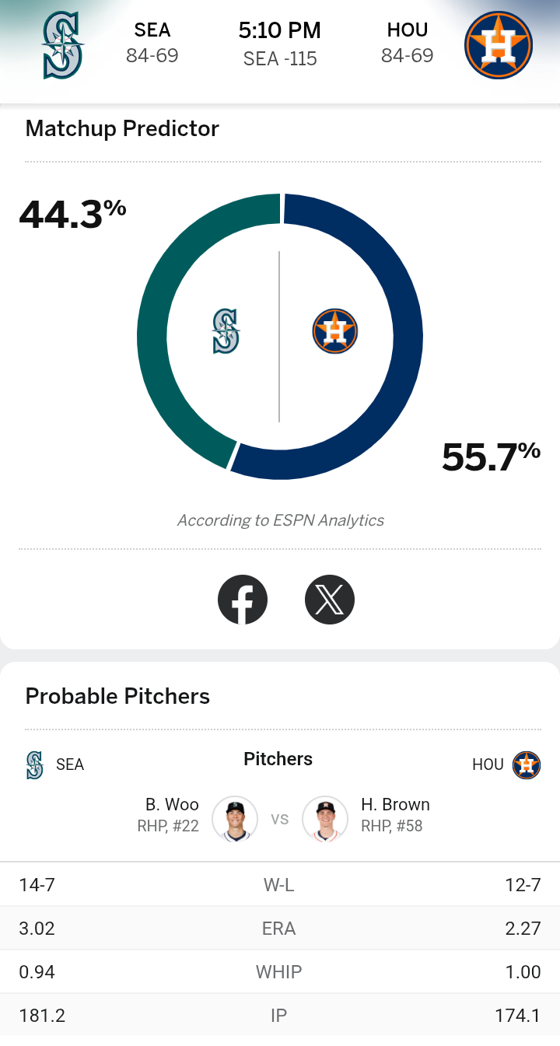Screen dimensions: 560x1046
Task: Open H. Brown player profile link
Action: click(395, 804)
